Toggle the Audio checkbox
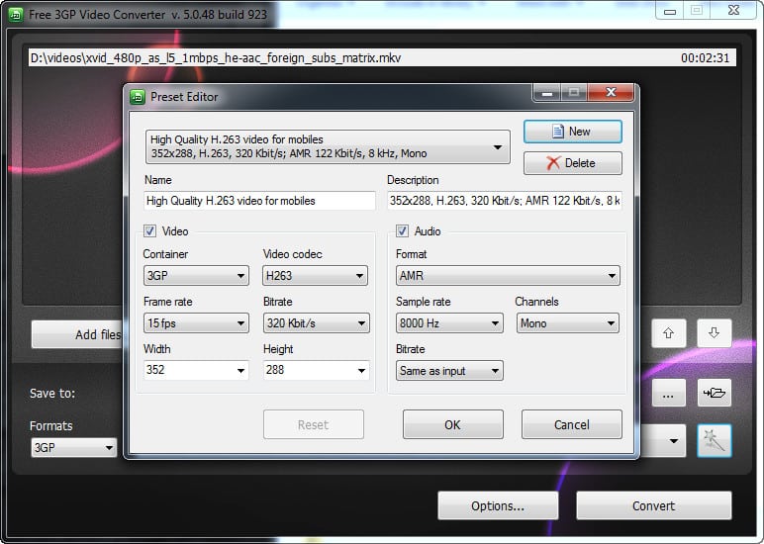Image resolution: width=764 pixels, height=544 pixels. [x=403, y=231]
